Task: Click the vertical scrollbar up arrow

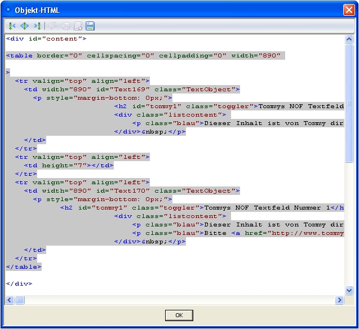Action: (x=349, y=39)
